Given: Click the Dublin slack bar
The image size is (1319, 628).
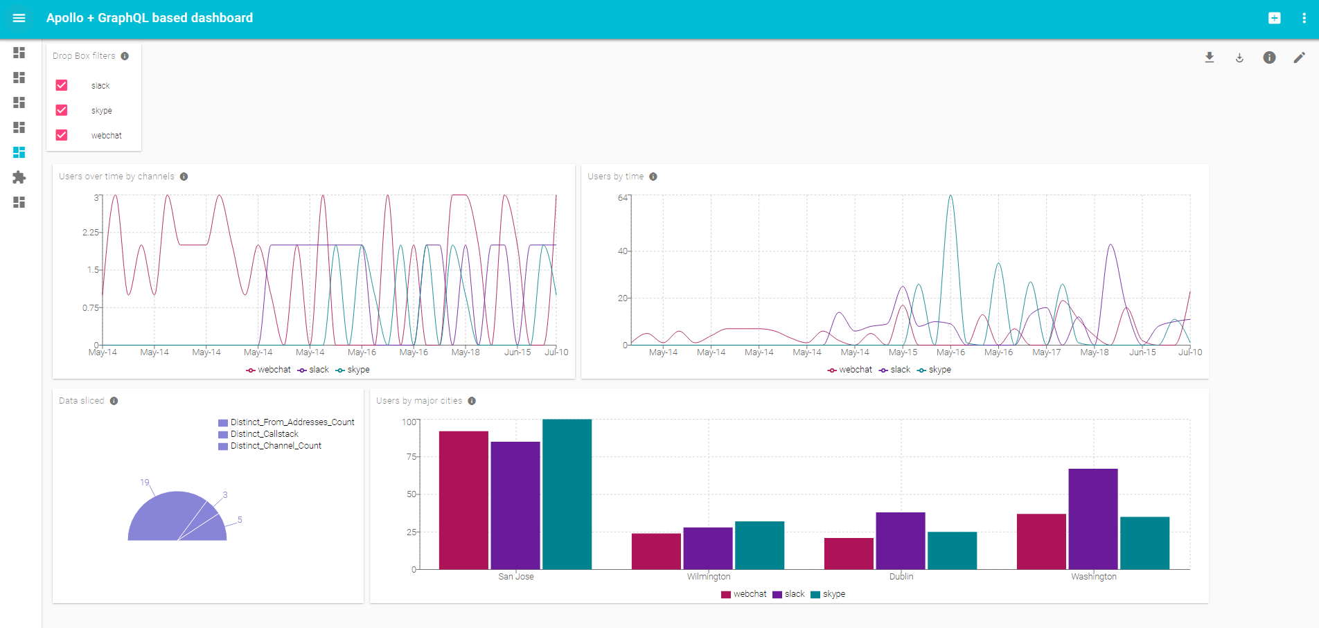Looking at the screenshot, I should coord(901,541).
